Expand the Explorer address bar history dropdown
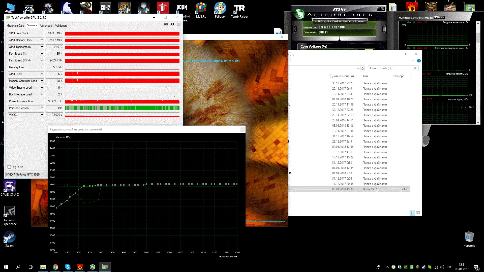The image size is (484, 272). [x=358, y=68]
